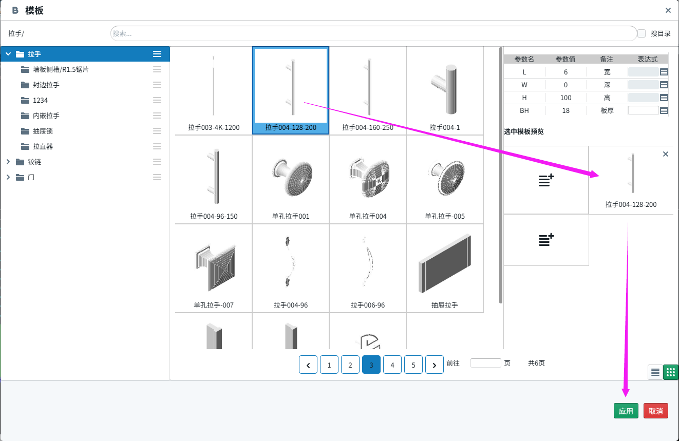The image size is (679, 441).
Task: Collapse the 拉手 folder tree
Action: coord(8,54)
